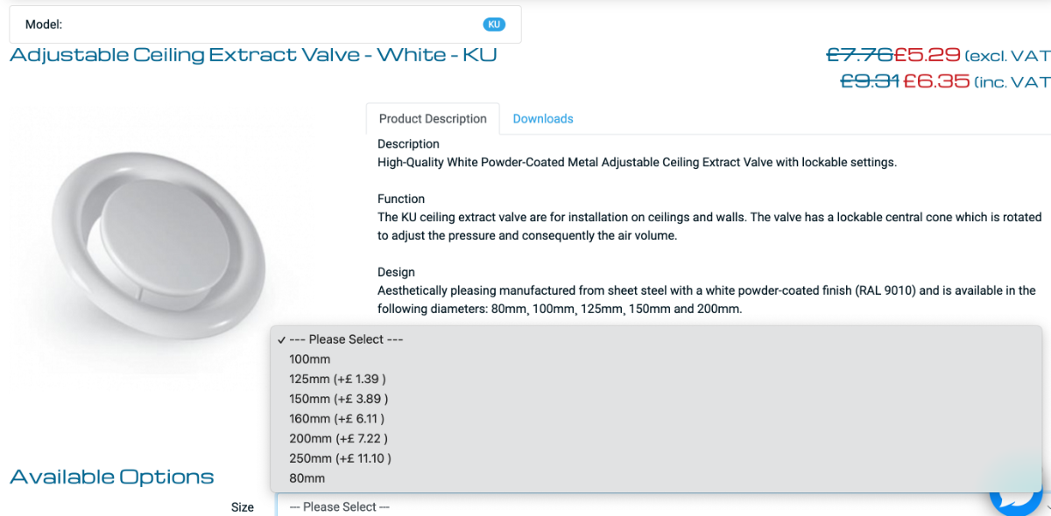Switch to the Downloads tab
This screenshot has width=1051, height=516.
[543, 119]
